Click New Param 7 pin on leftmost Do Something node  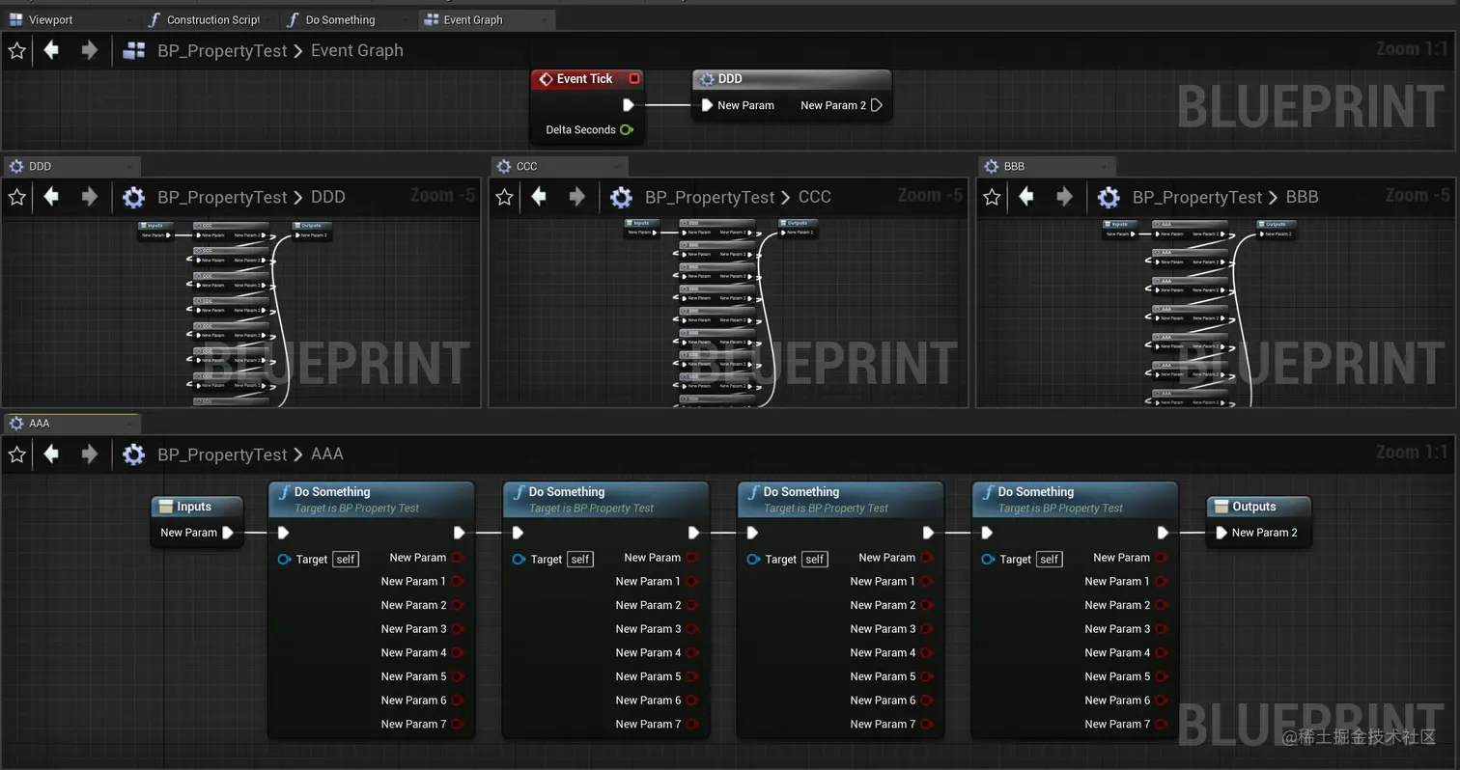pos(458,724)
